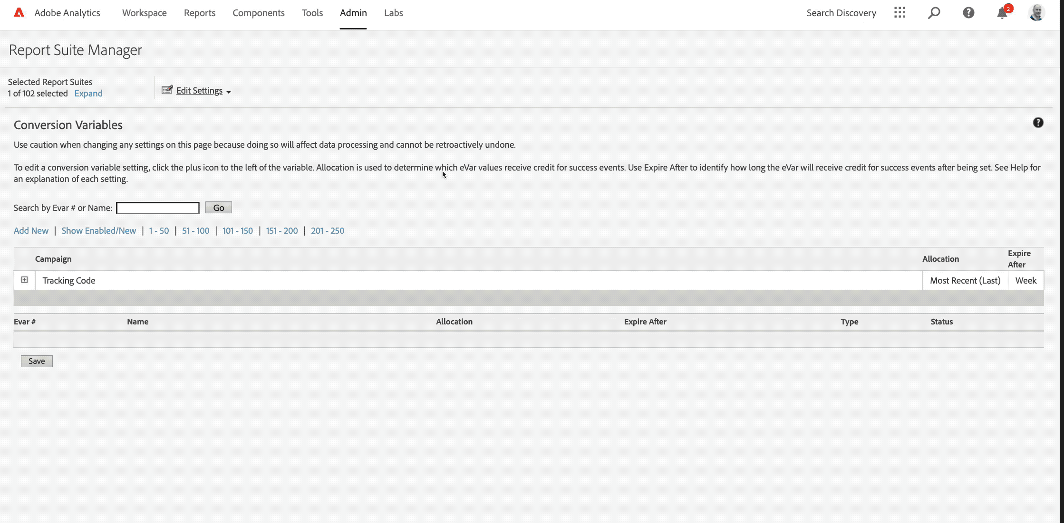
Task: Open the Reports menu
Action: click(x=200, y=13)
